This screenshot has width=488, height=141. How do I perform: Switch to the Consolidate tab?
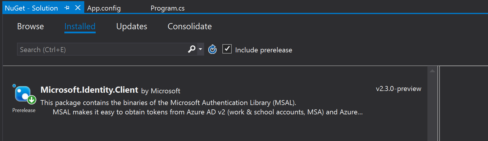[x=190, y=26]
